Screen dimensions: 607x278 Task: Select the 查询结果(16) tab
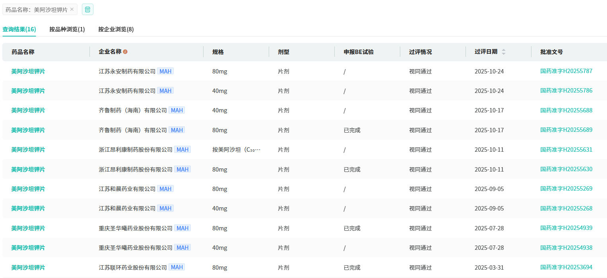[19, 29]
